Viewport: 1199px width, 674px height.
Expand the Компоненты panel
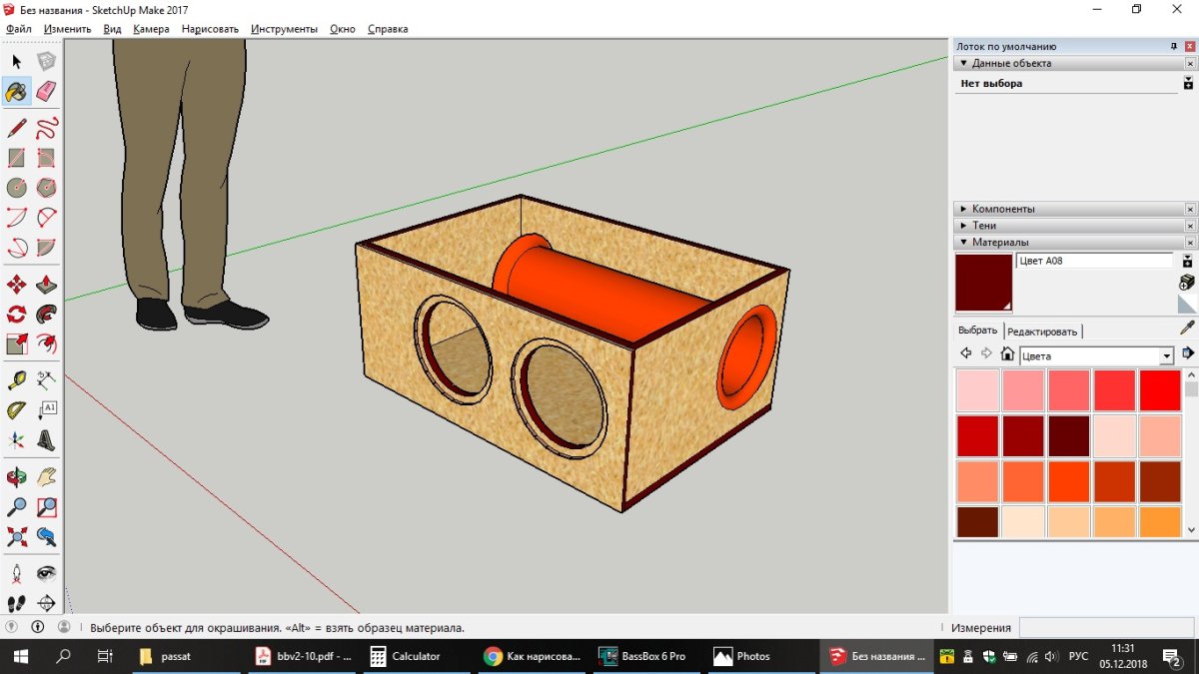(1003, 209)
